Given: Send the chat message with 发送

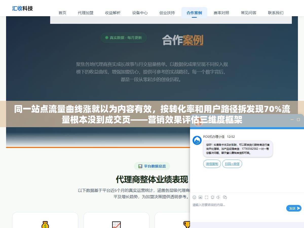Looking at the screenshot, I should (x=294, y=208).
